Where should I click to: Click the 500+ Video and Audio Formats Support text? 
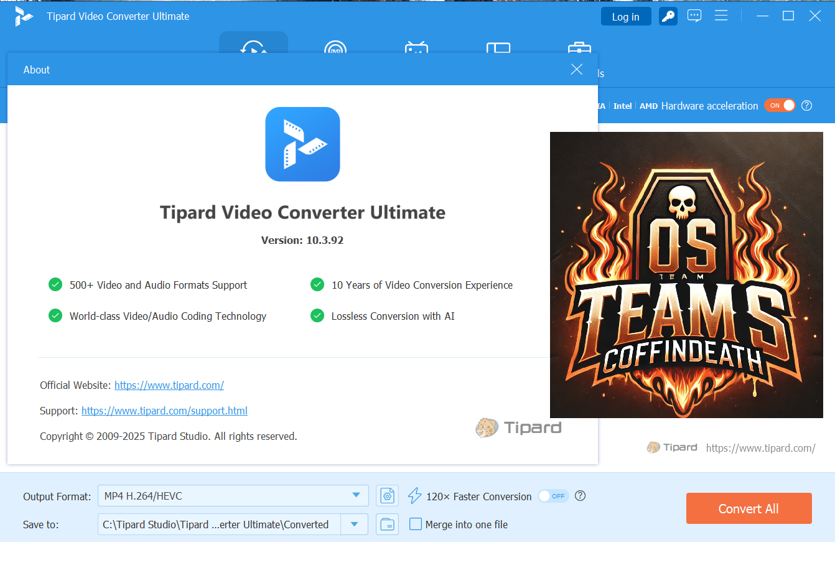pos(158,285)
